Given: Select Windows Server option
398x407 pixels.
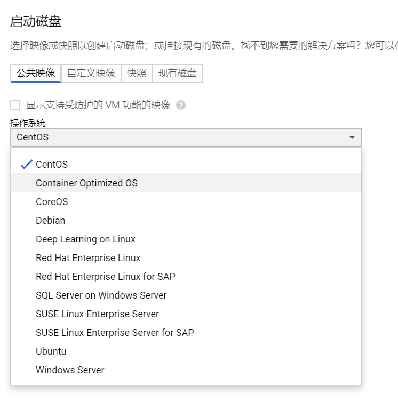Looking at the screenshot, I should point(70,370).
